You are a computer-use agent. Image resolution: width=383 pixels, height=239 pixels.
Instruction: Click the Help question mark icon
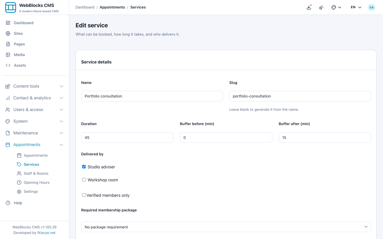coord(8,203)
